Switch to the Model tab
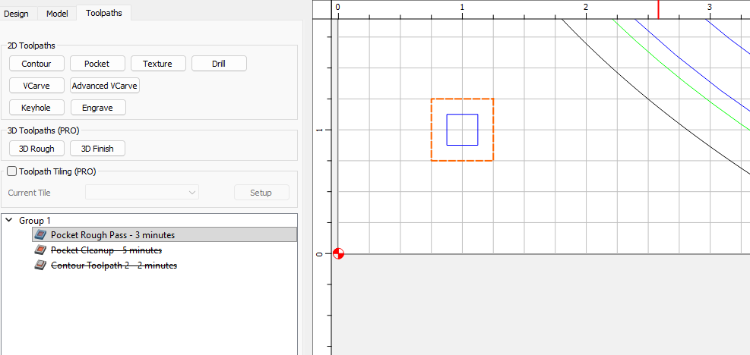The height and width of the screenshot is (355, 750). click(x=57, y=14)
